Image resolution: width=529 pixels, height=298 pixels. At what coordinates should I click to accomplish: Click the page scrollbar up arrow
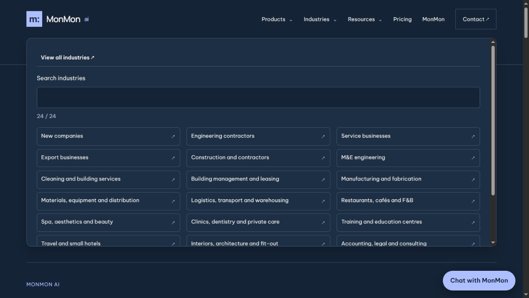526,3
